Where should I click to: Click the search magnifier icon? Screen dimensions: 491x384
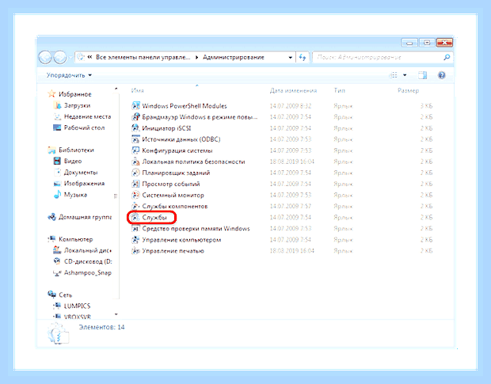(x=447, y=57)
